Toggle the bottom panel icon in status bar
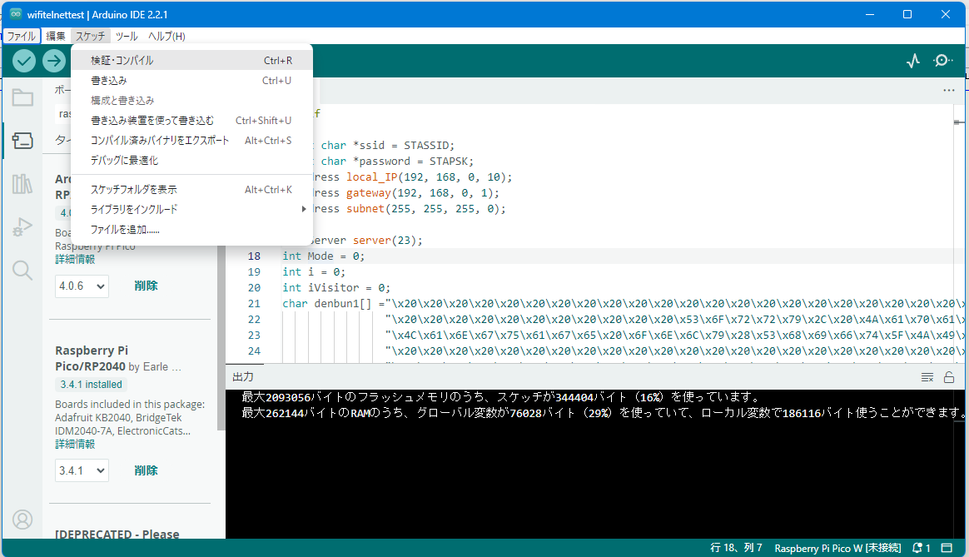The image size is (969, 557). (x=947, y=548)
